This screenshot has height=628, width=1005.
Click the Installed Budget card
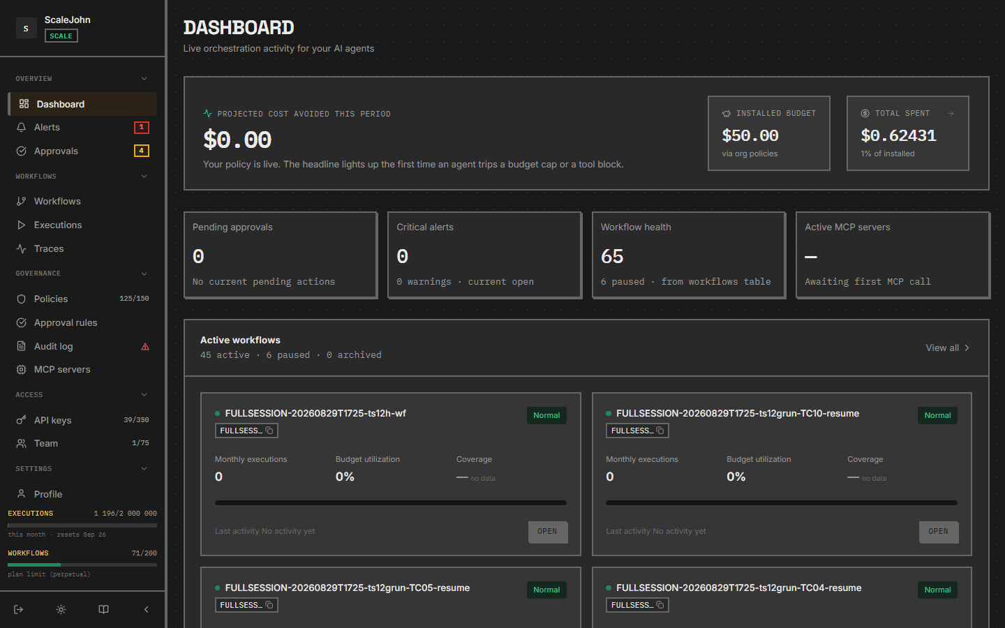point(768,133)
